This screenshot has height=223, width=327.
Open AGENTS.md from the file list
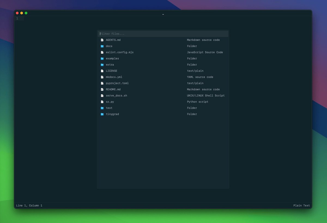pos(113,40)
